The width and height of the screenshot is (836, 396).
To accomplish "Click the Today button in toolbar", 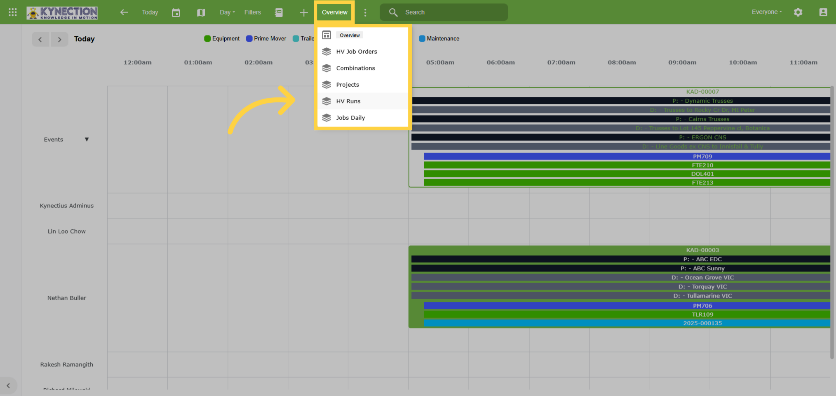I will pos(150,12).
